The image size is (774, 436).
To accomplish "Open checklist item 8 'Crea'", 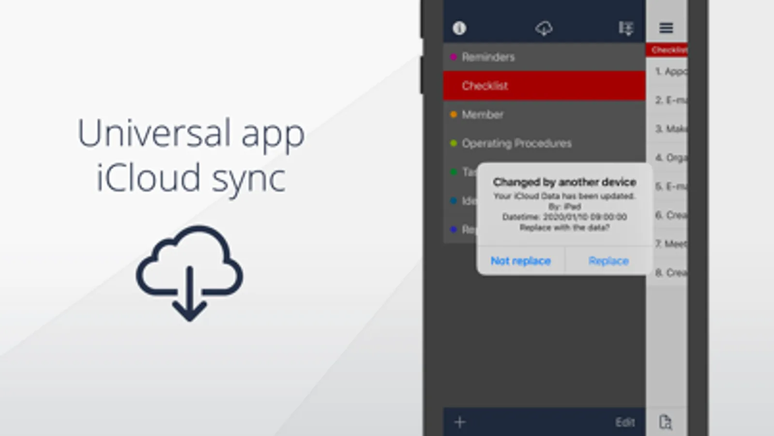I will [667, 272].
